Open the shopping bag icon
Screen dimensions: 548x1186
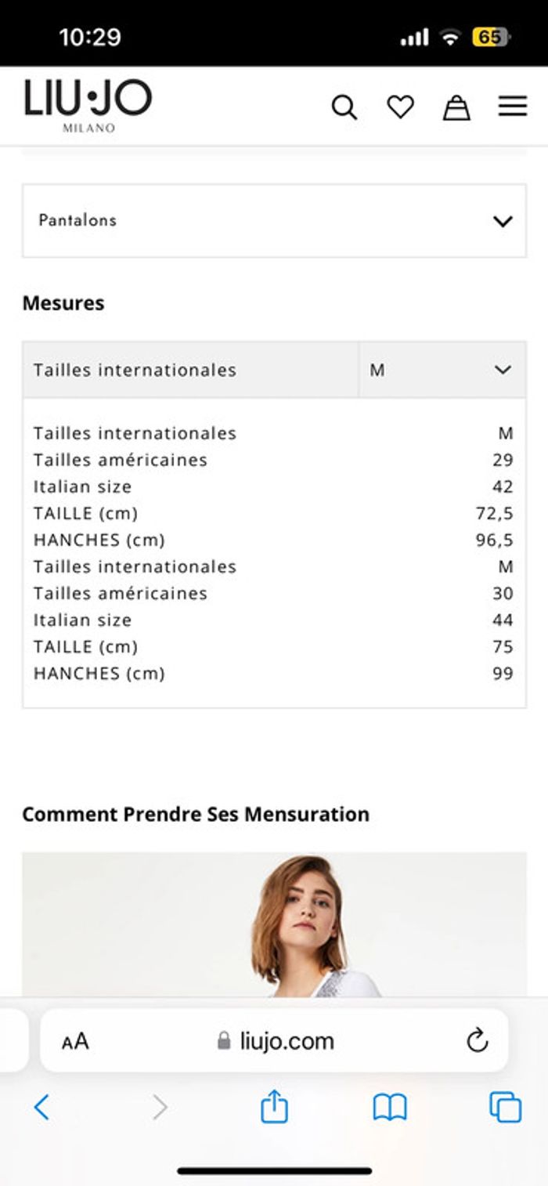point(456,107)
